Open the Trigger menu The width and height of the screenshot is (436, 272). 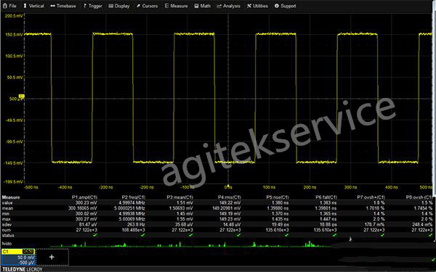coord(92,6)
